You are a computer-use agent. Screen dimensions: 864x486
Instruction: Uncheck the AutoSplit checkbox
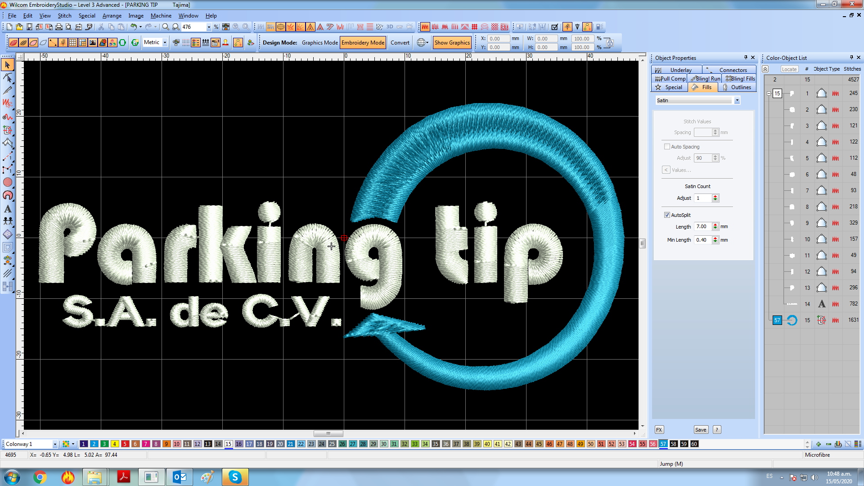(667, 215)
